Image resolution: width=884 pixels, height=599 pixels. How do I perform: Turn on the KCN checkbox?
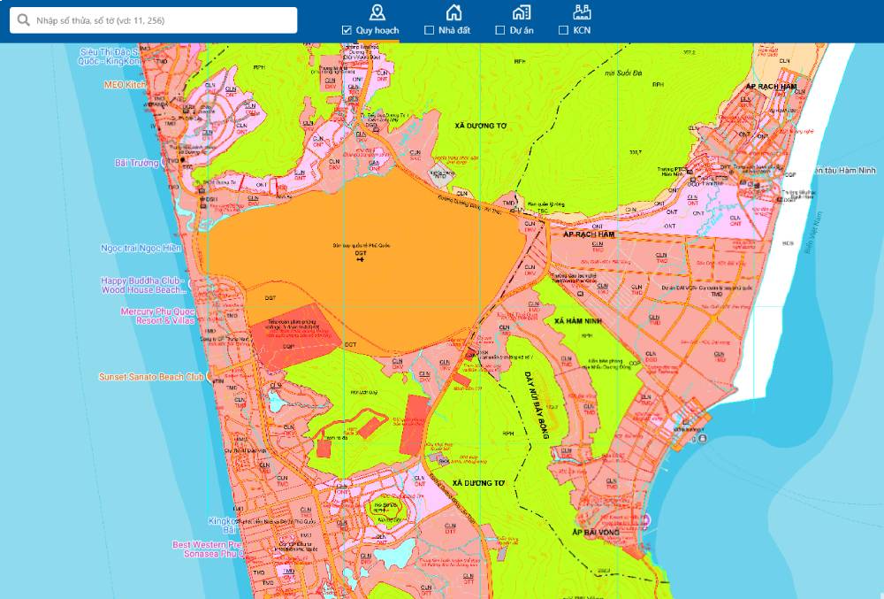click(x=563, y=30)
